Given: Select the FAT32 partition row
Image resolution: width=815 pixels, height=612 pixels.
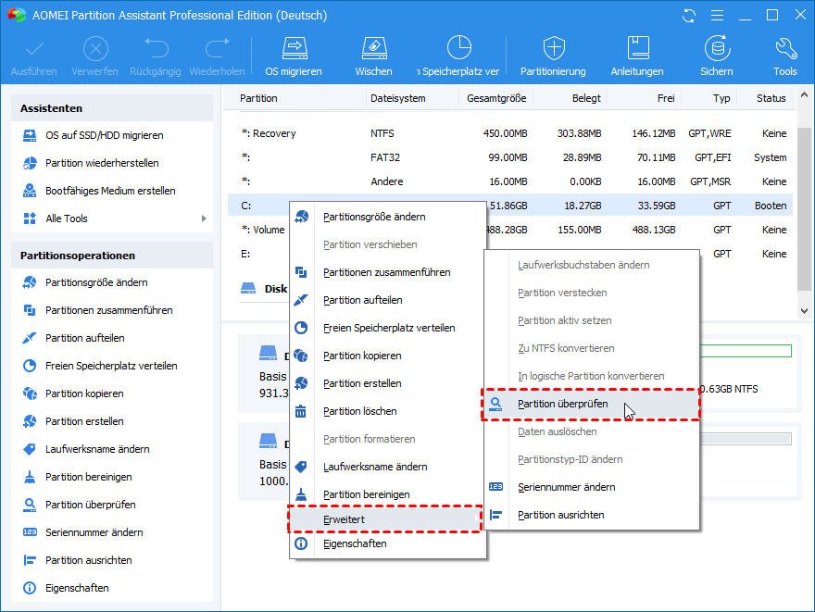Looking at the screenshot, I should (x=510, y=157).
